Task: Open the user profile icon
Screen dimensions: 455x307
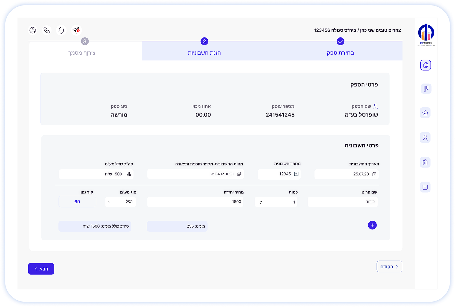Action: (32, 30)
